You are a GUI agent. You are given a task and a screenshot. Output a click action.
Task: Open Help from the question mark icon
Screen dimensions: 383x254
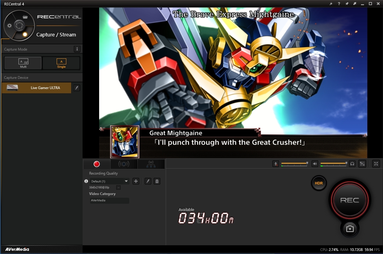pyautogui.click(x=339, y=4)
